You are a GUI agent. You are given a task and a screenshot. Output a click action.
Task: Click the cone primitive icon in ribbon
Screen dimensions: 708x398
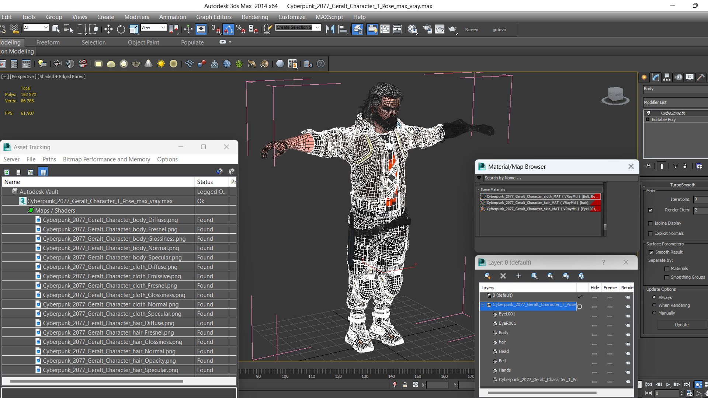tap(148, 64)
